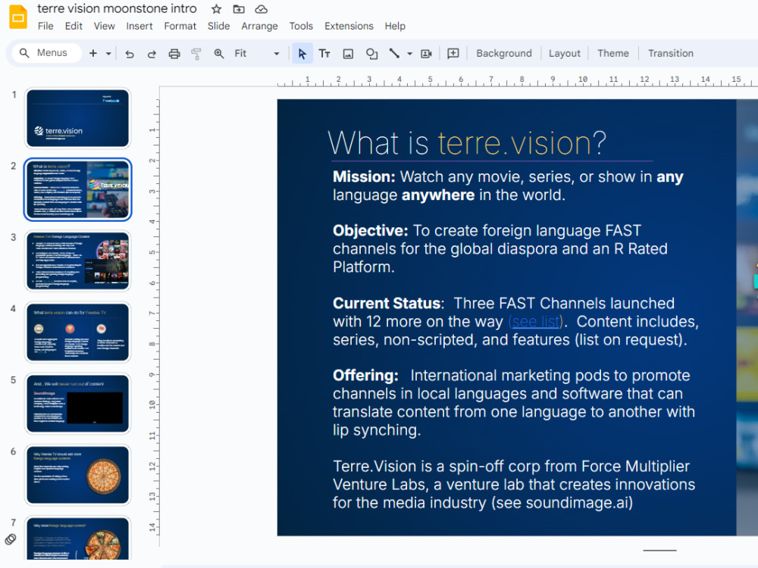Click the horizontal ruler above the slide
The width and height of the screenshot is (758, 568).
point(517,80)
